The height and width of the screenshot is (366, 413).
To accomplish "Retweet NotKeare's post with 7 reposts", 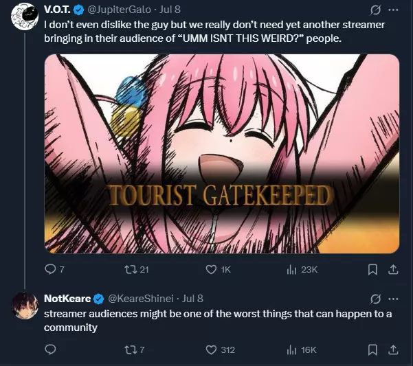I will (x=129, y=350).
